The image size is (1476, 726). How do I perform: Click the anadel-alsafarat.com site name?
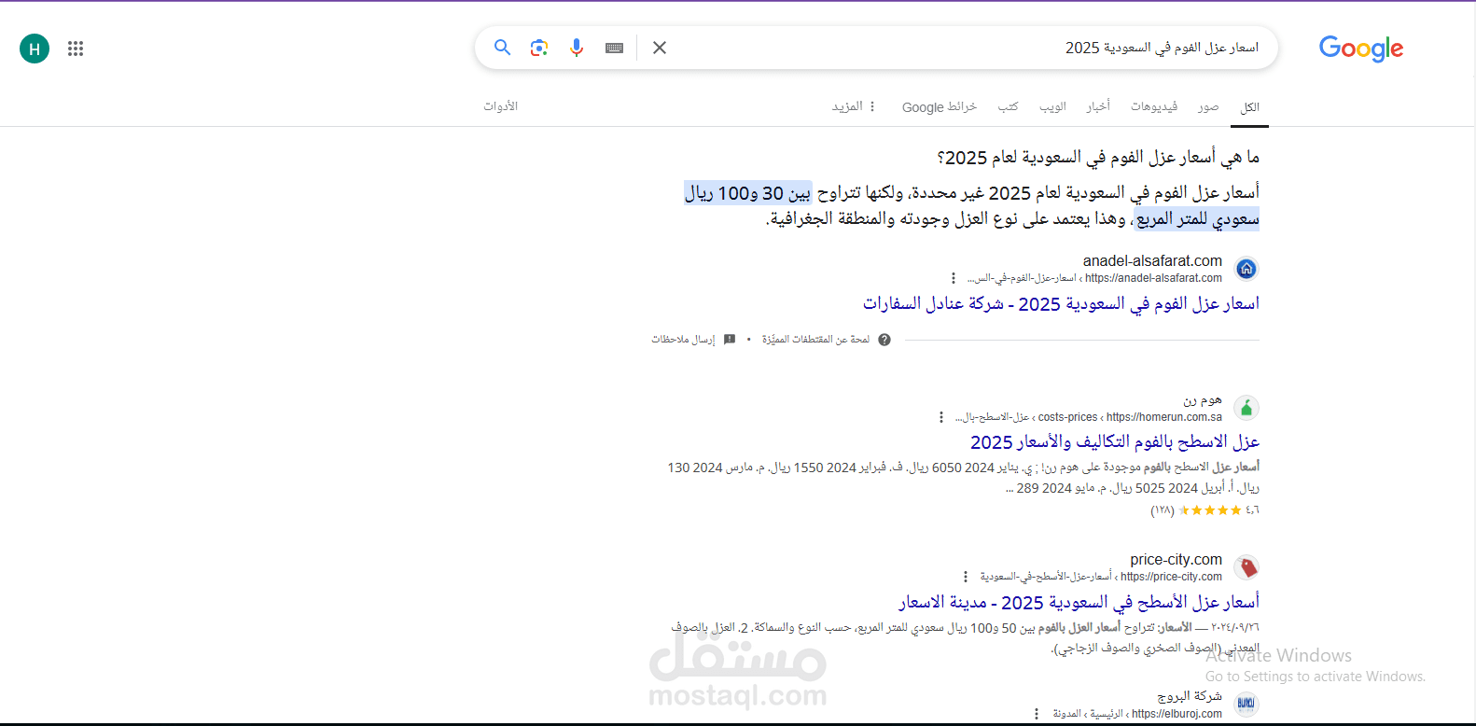coord(1152,261)
